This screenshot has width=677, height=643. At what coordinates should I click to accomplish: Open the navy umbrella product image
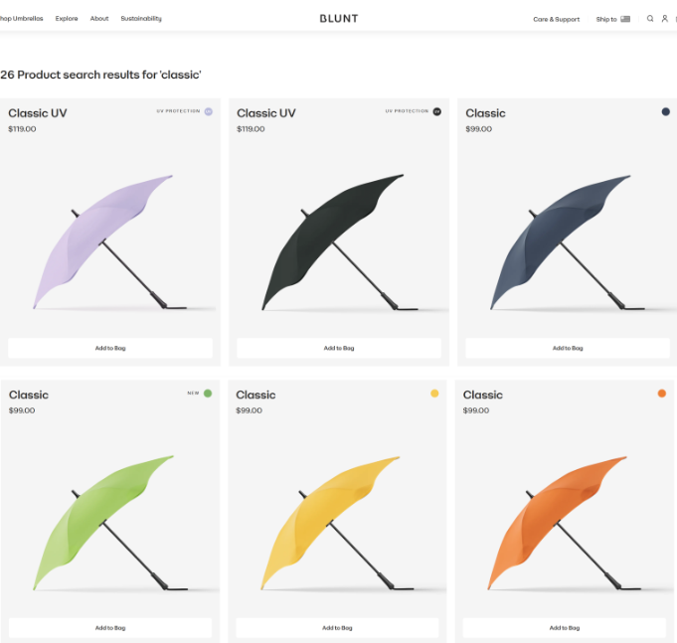[568, 241]
